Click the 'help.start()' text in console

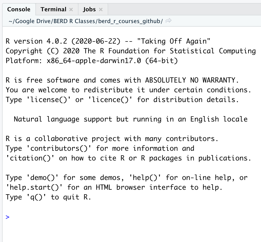pos(34,187)
